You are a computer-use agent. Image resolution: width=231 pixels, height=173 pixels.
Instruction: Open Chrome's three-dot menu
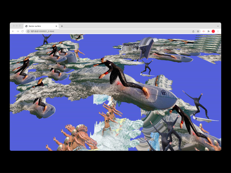218,31
